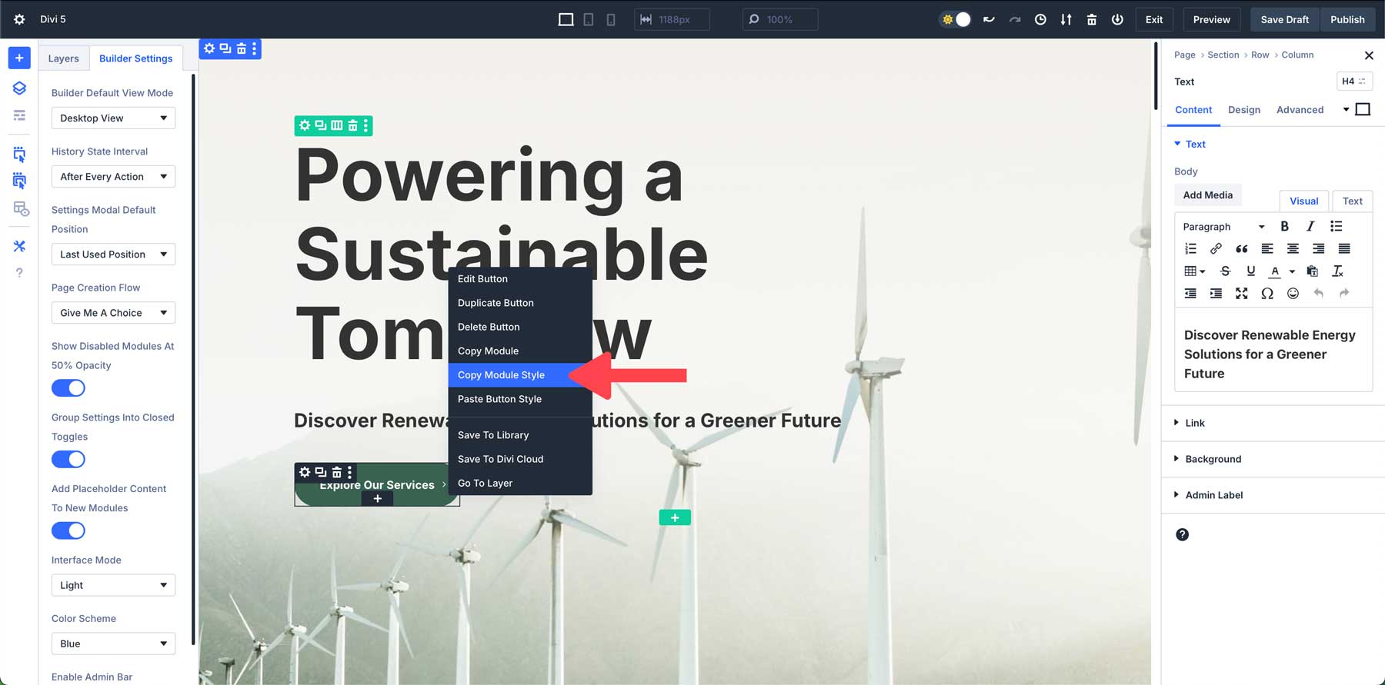Switch to desktop view icon
Image resolution: width=1385 pixels, height=685 pixels.
pyautogui.click(x=566, y=19)
